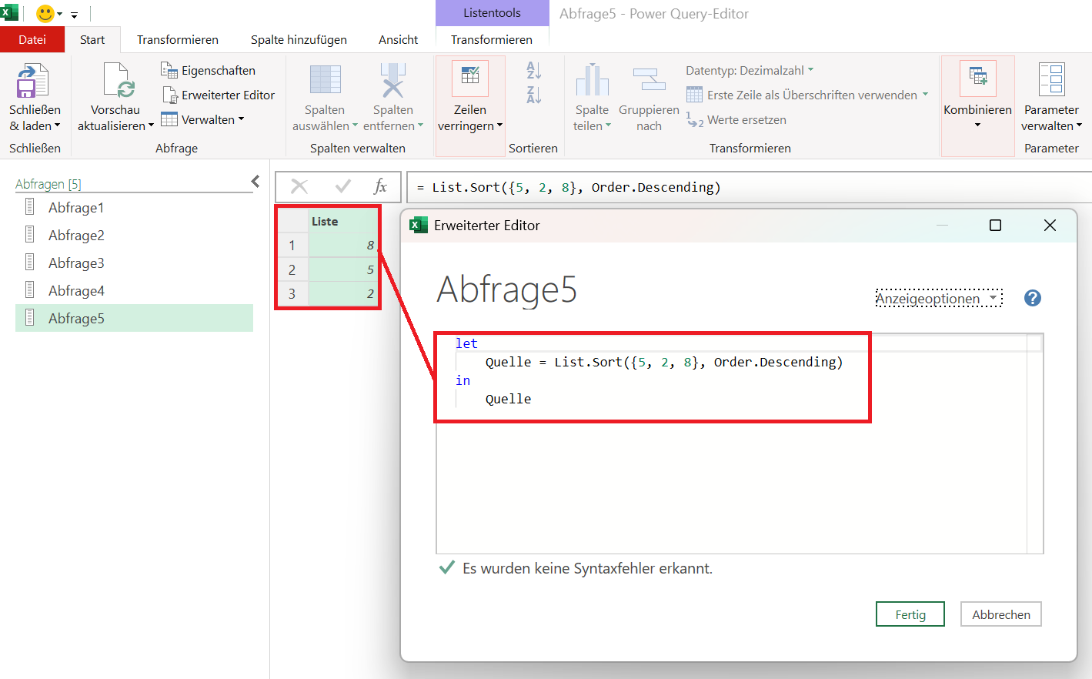Select list cell with value 8
Image resolution: width=1092 pixels, height=679 pixels.
pyautogui.click(x=343, y=245)
